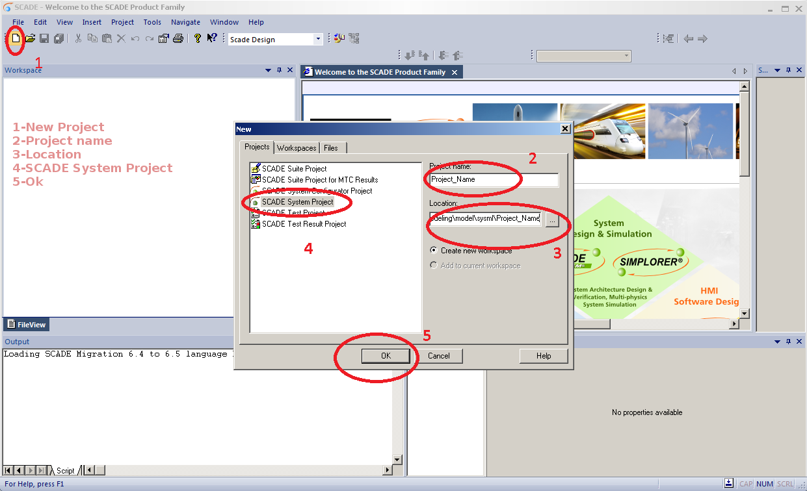This screenshot has height=491, width=807.
Task: Click the scroll tabs right arrow in document area
Action: pyautogui.click(x=745, y=71)
